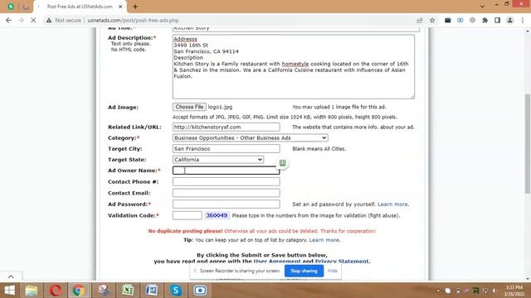
Task: Open the Paint app in the taskbar
Action: [104, 291]
